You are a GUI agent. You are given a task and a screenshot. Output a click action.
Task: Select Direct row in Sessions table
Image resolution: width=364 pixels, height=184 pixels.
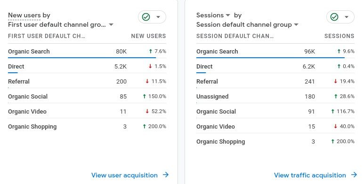point(275,67)
